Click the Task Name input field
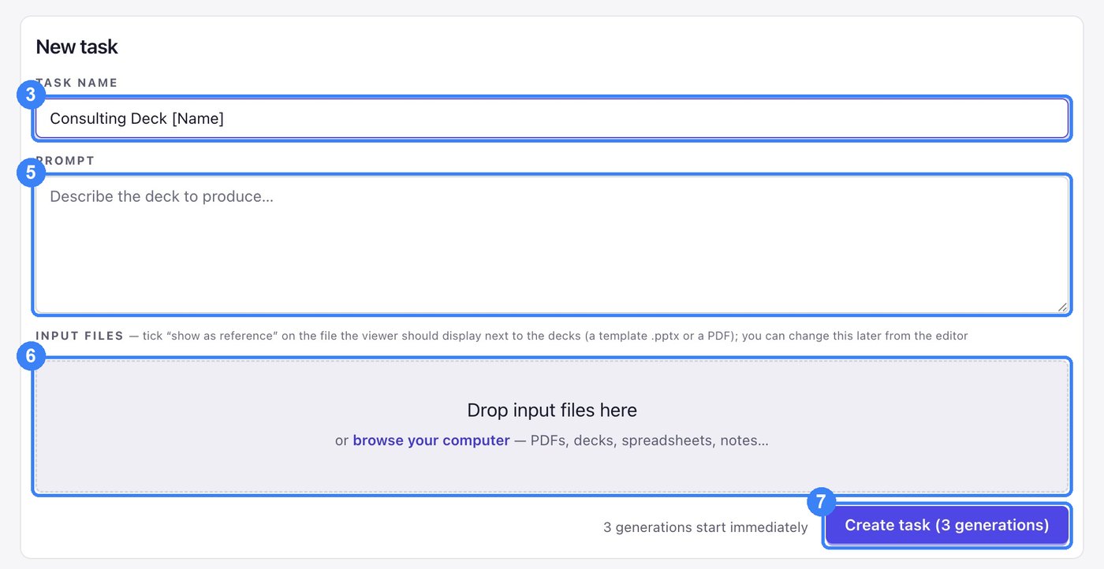Viewport: 1104px width, 569px height. [x=552, y=118]
